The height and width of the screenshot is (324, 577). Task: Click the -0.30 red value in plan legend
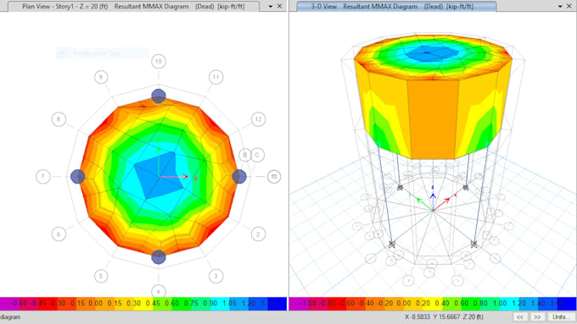pos(58,304)
